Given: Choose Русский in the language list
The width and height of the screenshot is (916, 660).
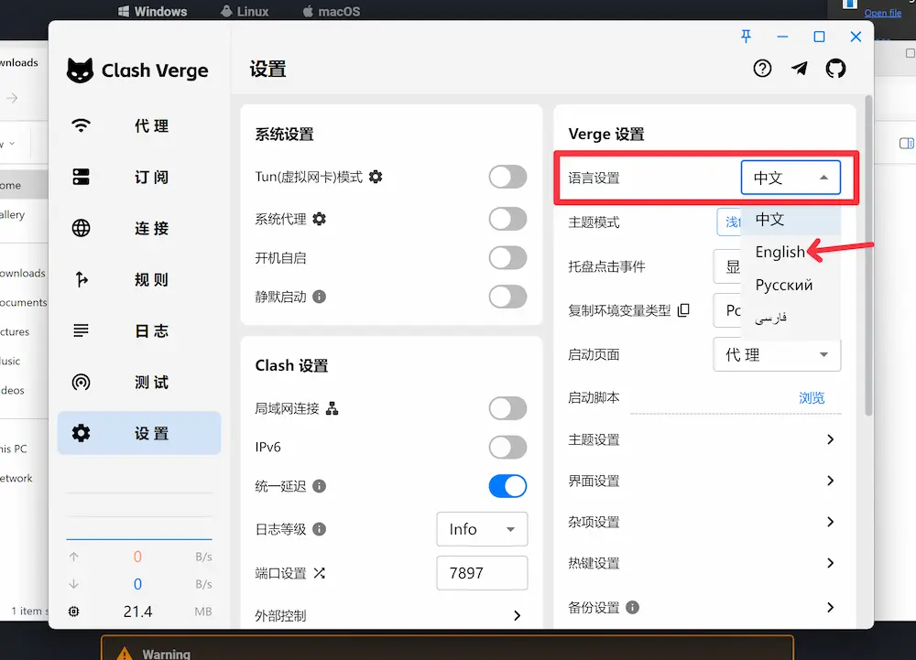Looking at the screenshot, I should click(783, 285).
